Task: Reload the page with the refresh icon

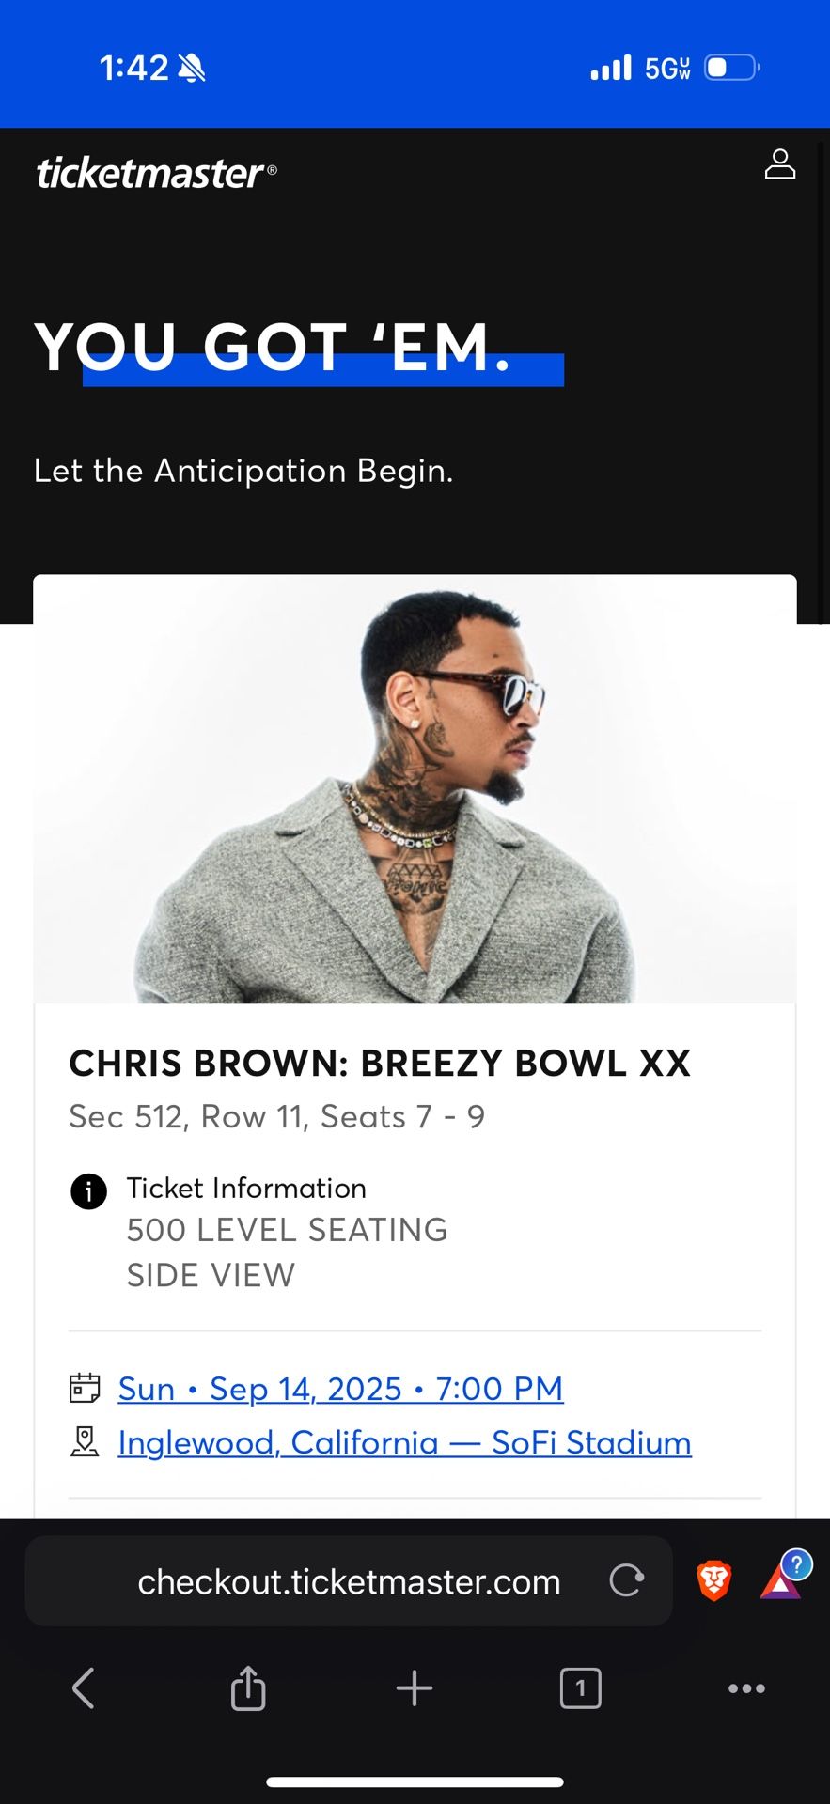Action: [626, 1580]
